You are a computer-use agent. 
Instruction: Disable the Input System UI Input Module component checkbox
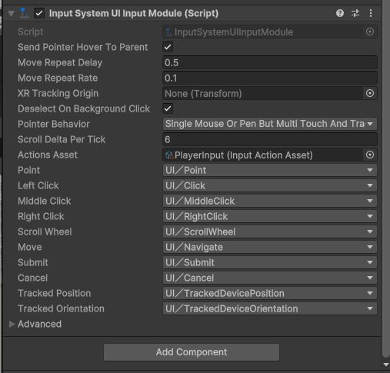(39, 13)
